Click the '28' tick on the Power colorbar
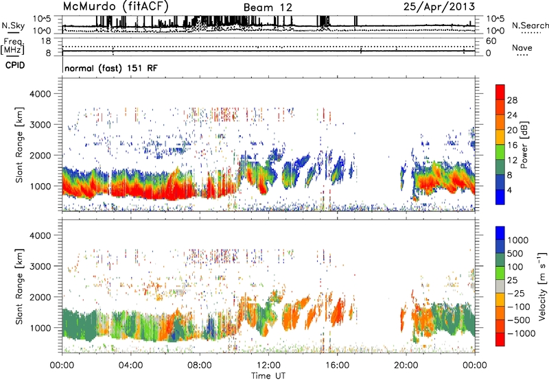The image size is (549, 380). click(512, 100)
